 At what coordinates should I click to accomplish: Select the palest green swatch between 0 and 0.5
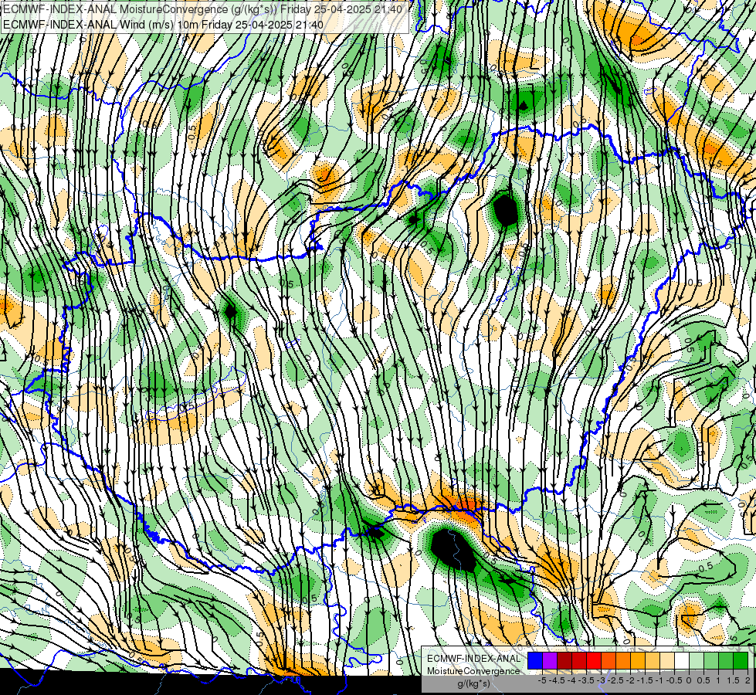click(x=697, y=661)
